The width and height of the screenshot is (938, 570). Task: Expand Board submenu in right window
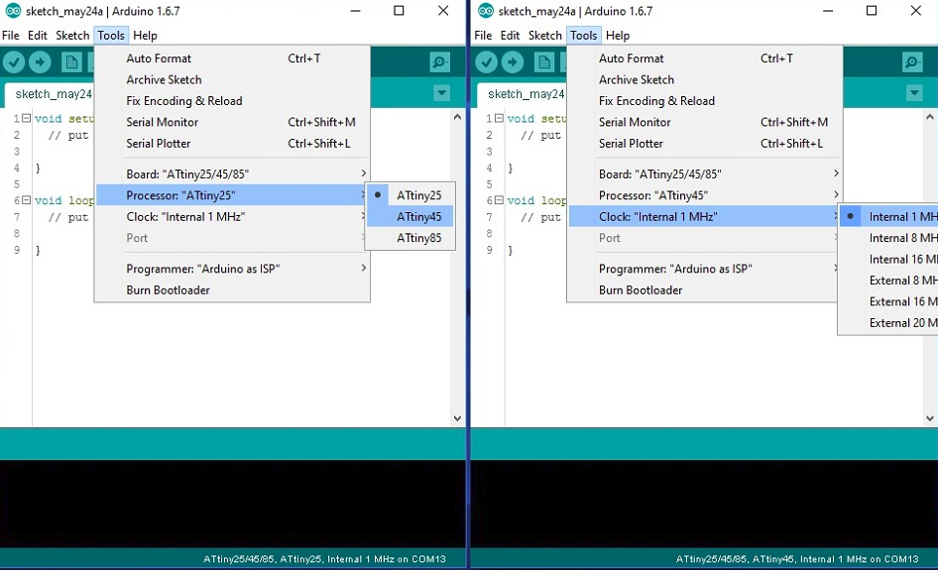click(705, 174)
